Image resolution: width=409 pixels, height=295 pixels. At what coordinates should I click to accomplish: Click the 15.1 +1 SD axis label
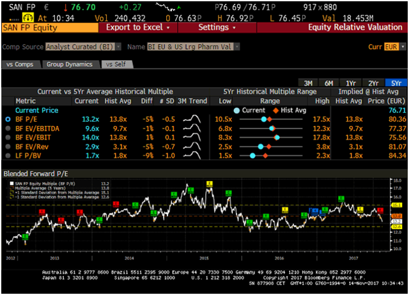[396, 205]
